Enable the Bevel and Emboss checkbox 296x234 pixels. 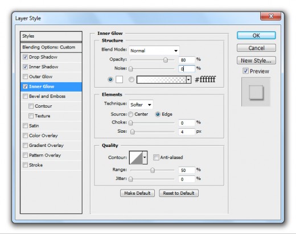(25, 96)
